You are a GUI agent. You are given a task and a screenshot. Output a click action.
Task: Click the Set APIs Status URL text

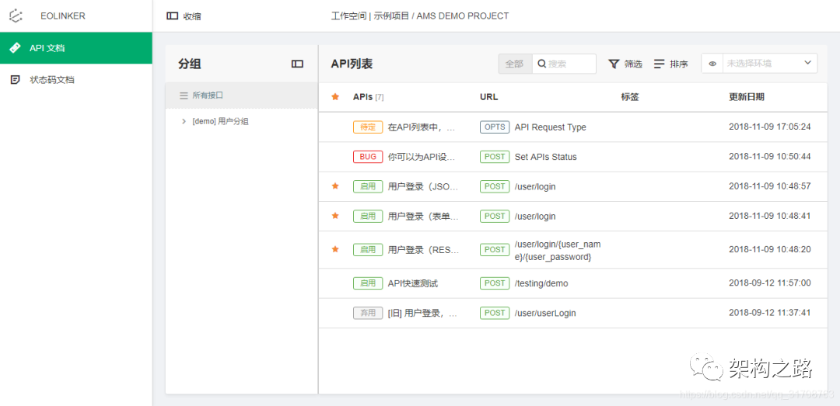pyautogui.click(x=545, y=158)
